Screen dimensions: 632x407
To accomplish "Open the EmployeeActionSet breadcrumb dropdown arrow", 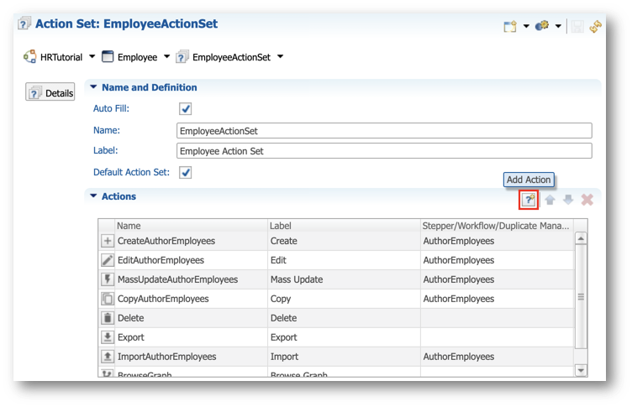I will 280,56.
